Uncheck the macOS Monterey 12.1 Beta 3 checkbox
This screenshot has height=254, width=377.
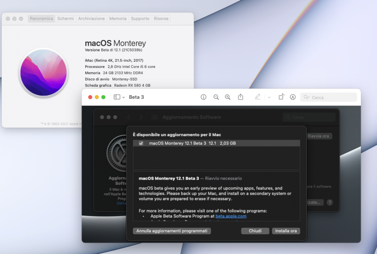[141, 143]
